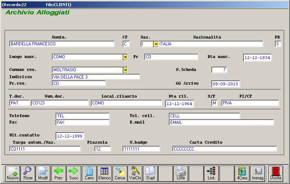The height and width of the screenshot is (184, 290).
Task: Click the Nazionalità field ITALIA
Action: click(211, 44)
